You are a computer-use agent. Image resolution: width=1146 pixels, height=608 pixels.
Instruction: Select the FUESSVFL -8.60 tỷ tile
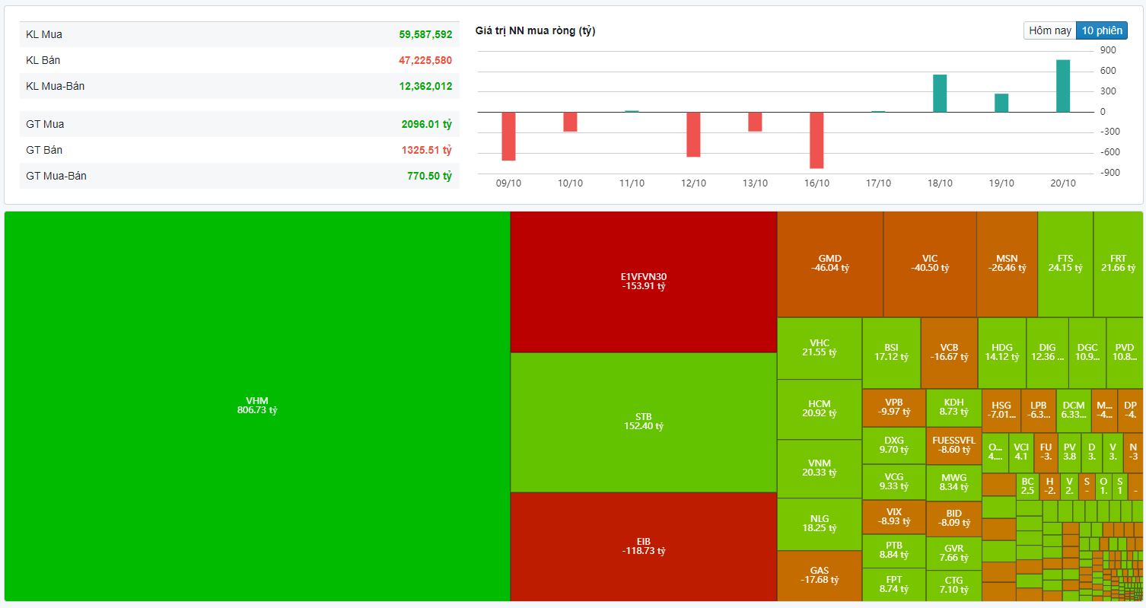point(953,445)
